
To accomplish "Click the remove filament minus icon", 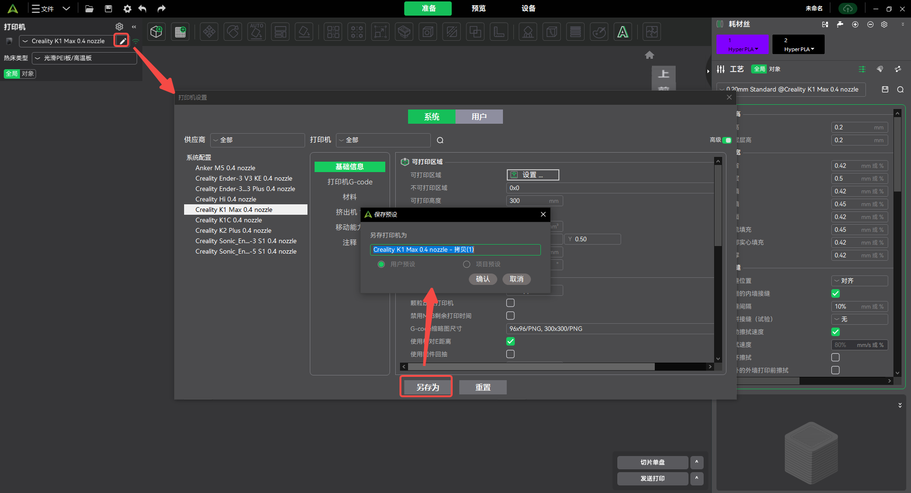I will click(x=870, y=24).
